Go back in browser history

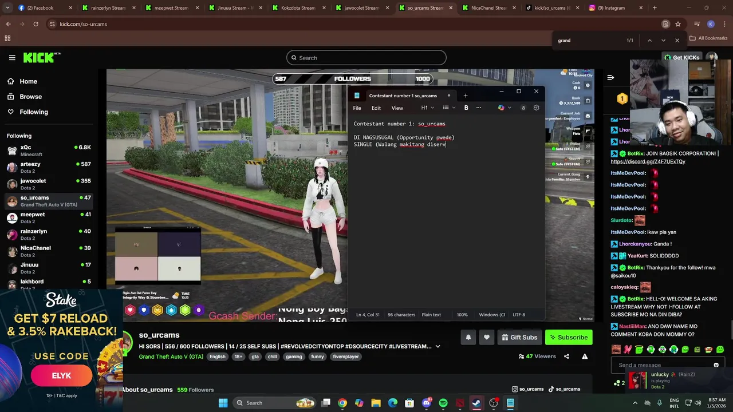[x=8, y=24]
